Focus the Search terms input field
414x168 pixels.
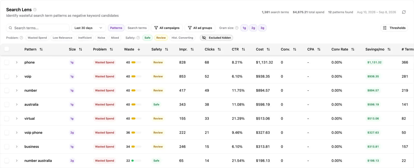(38, 28)
